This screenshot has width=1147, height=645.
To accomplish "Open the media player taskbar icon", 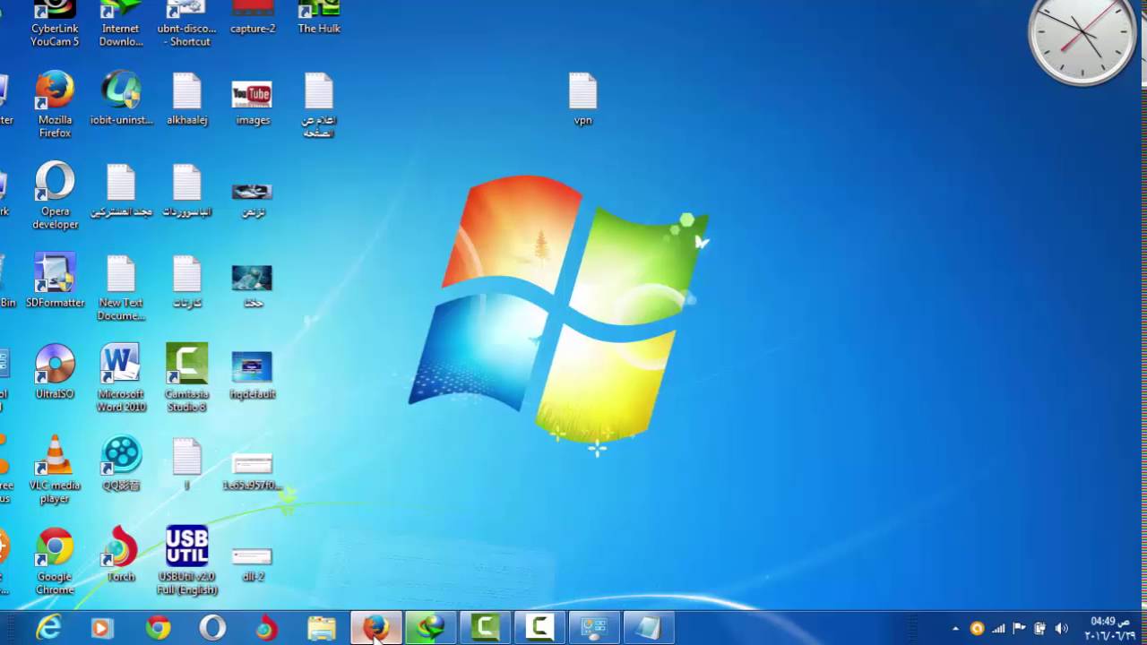I will tap(101, 628).
